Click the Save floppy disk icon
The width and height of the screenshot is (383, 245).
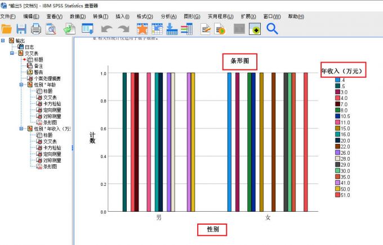click(21, 29)
